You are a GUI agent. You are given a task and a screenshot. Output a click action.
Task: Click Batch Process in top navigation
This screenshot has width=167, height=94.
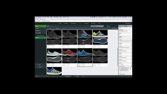[x=74, y=23]
